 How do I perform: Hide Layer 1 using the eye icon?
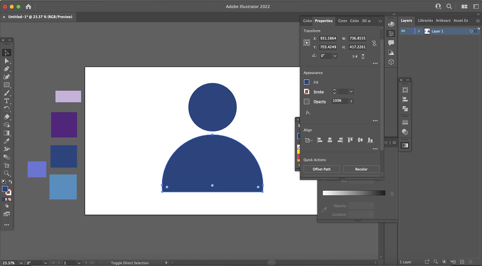[403, 31]
